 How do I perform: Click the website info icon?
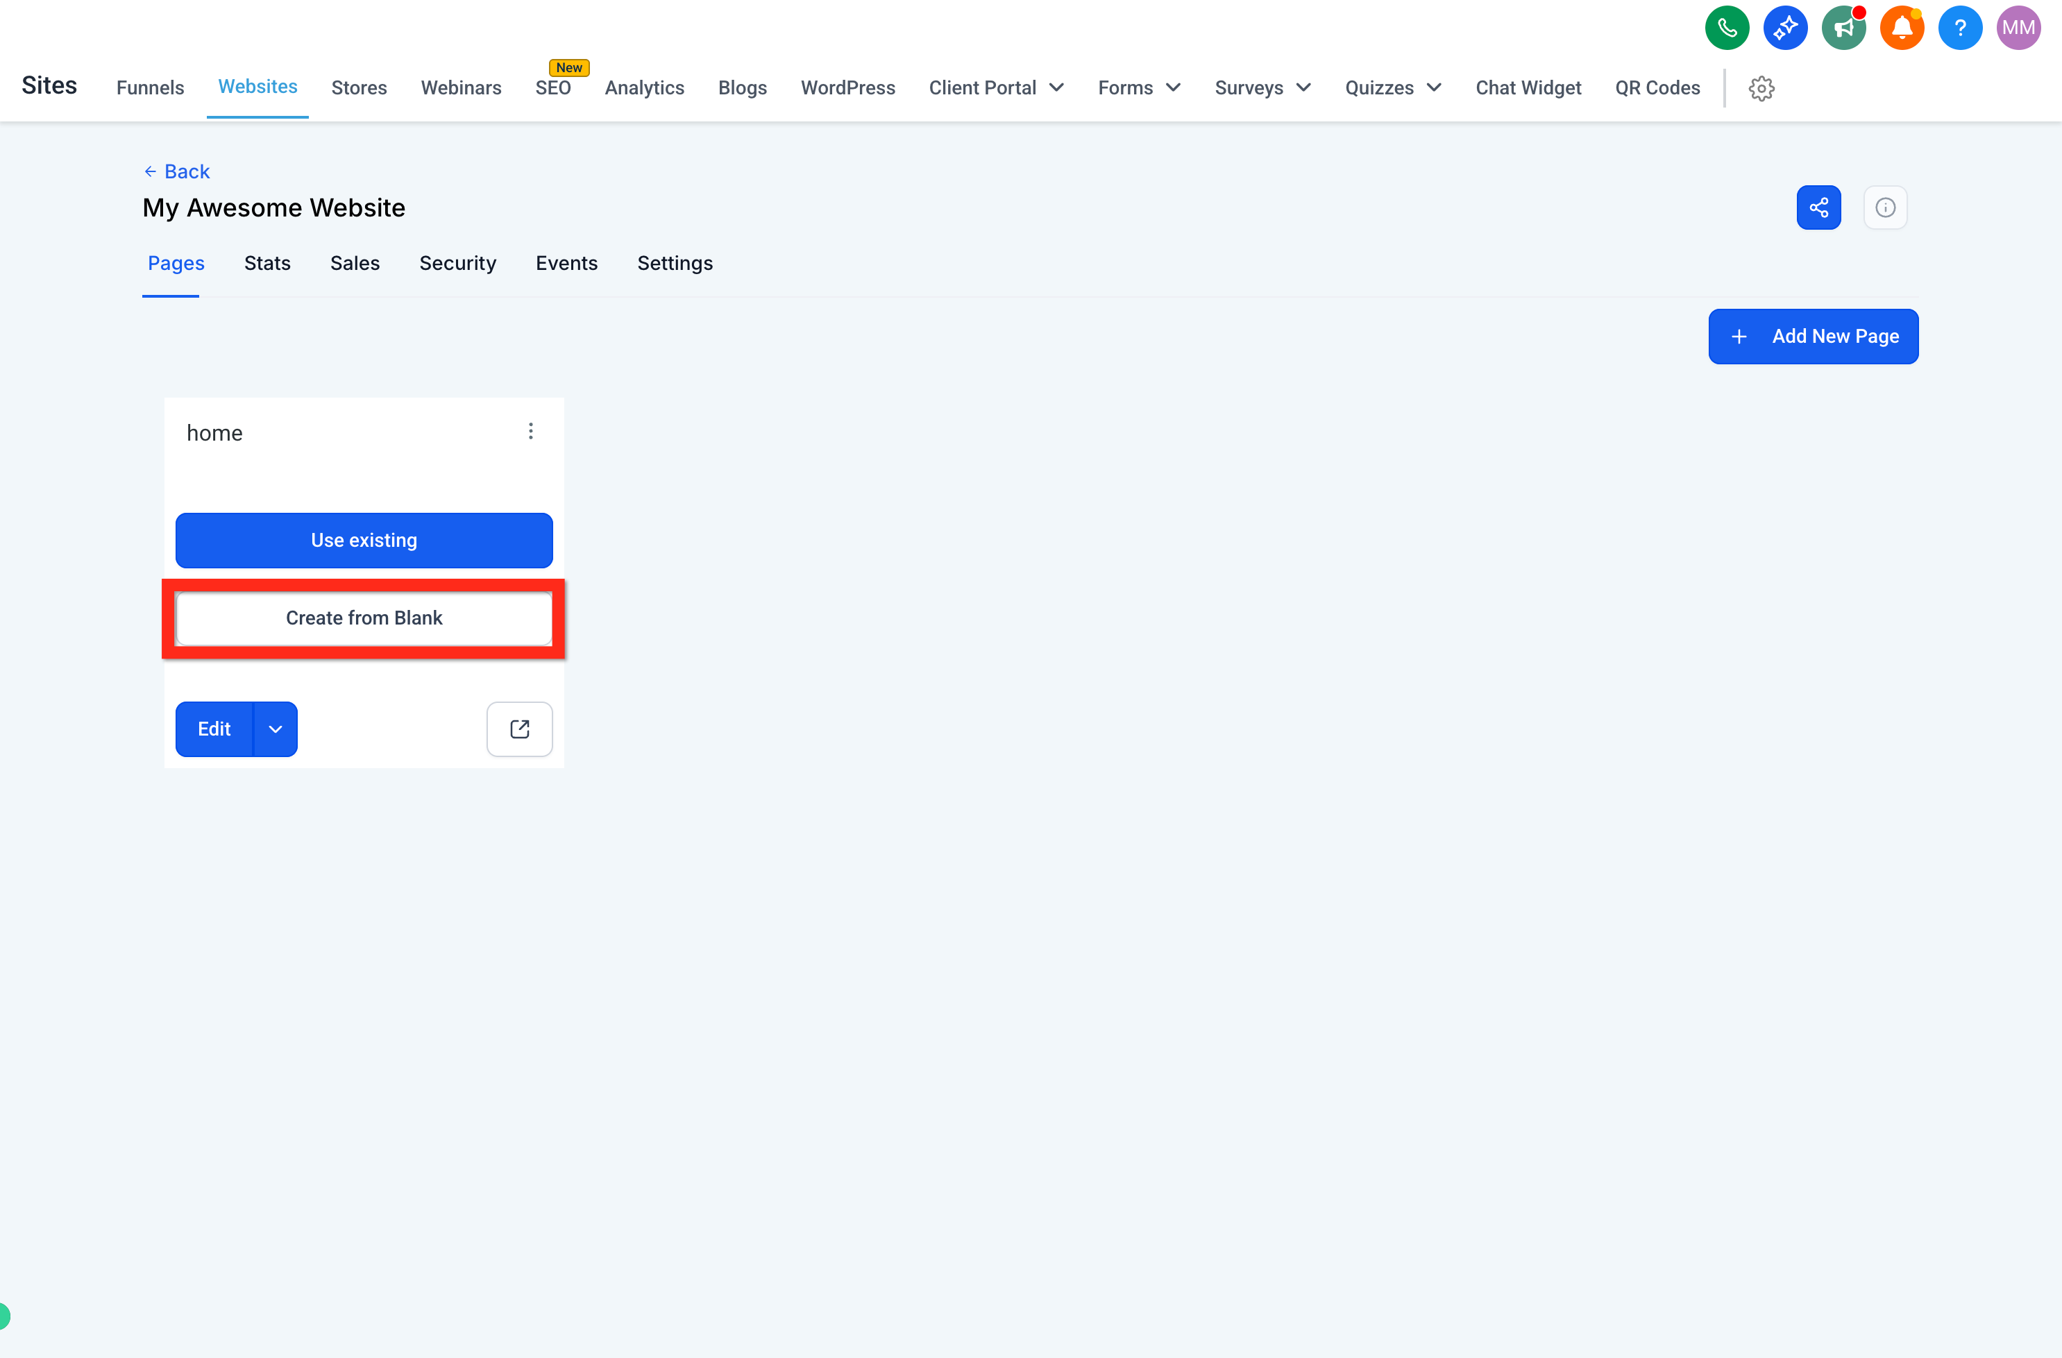pos(1885,208)
